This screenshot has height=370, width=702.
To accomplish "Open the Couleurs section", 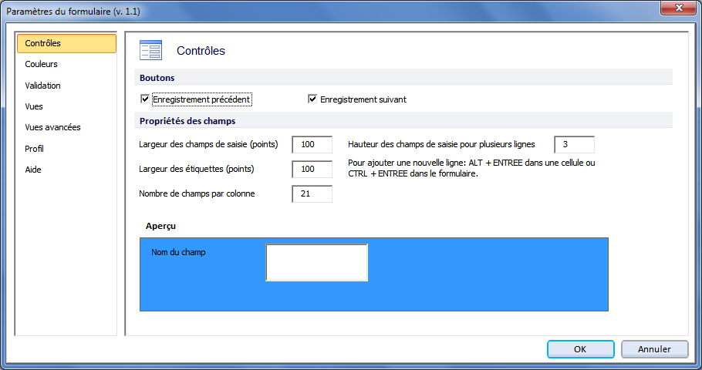I will click(41, 64).
